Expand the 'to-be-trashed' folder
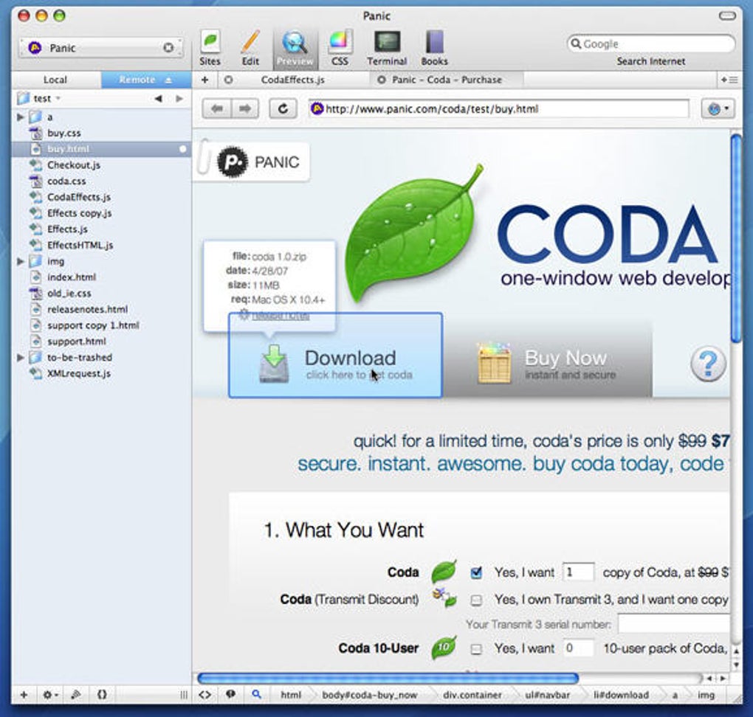This screenshot has height=717, width=753. (20, 357)
